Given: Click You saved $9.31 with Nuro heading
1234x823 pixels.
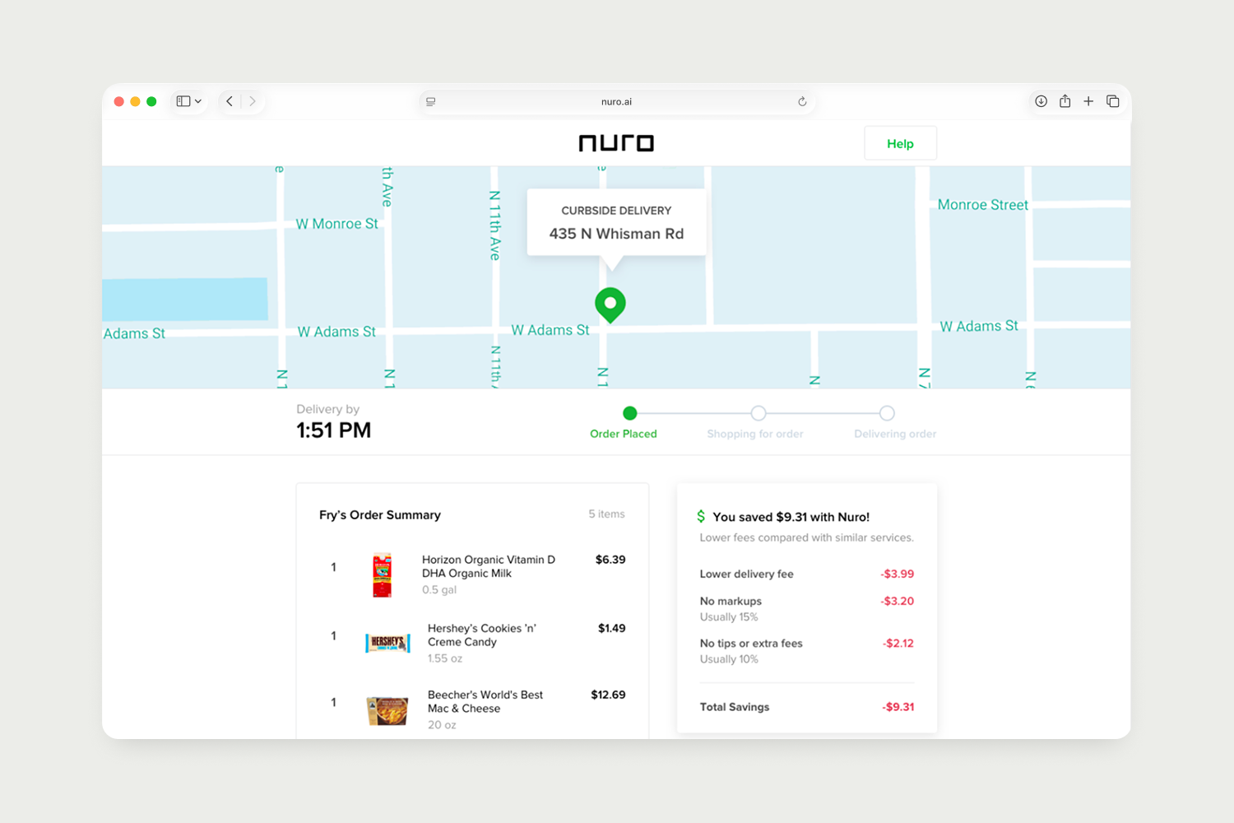Looking at the screenshot, I should [x=791, y=517].
